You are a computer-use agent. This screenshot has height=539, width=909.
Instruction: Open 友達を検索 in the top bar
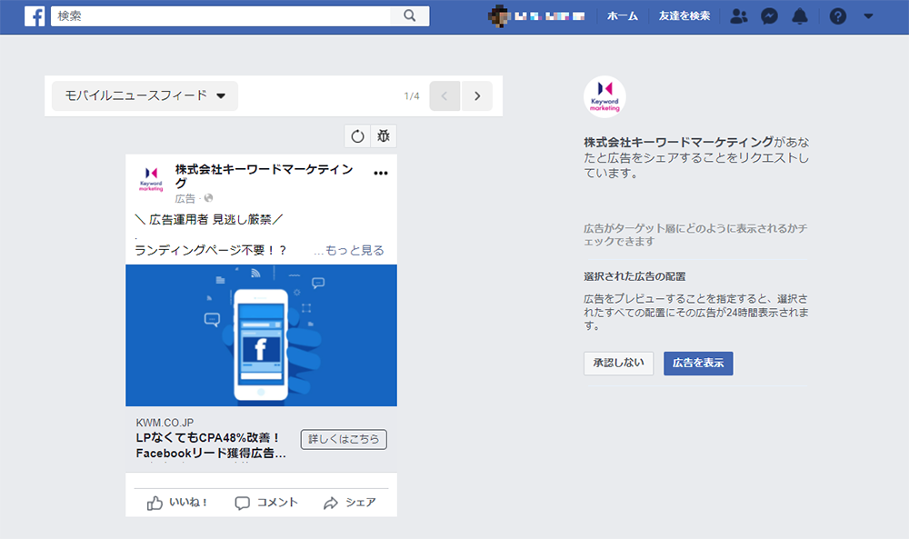coord(684,16)
